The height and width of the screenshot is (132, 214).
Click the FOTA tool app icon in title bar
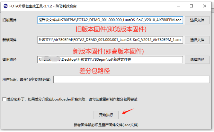coord(5,6)
